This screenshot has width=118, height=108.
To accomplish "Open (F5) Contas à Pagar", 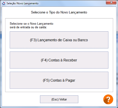I will pos(59,80).
